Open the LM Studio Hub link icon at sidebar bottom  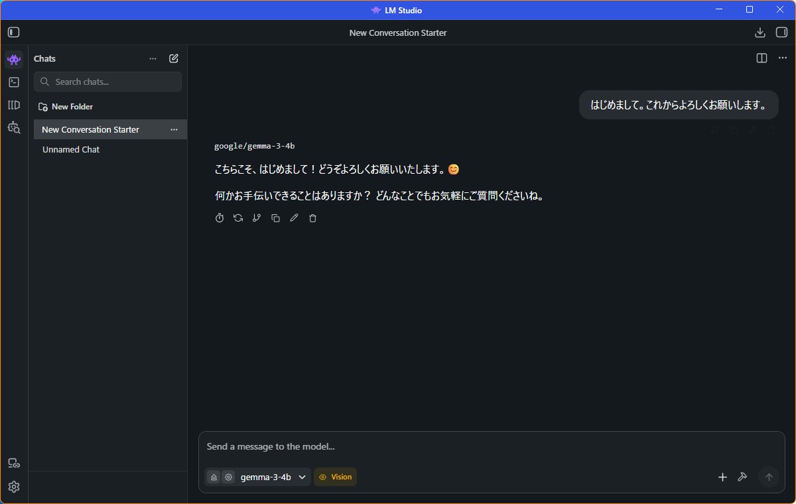click(x=14, y=463)
